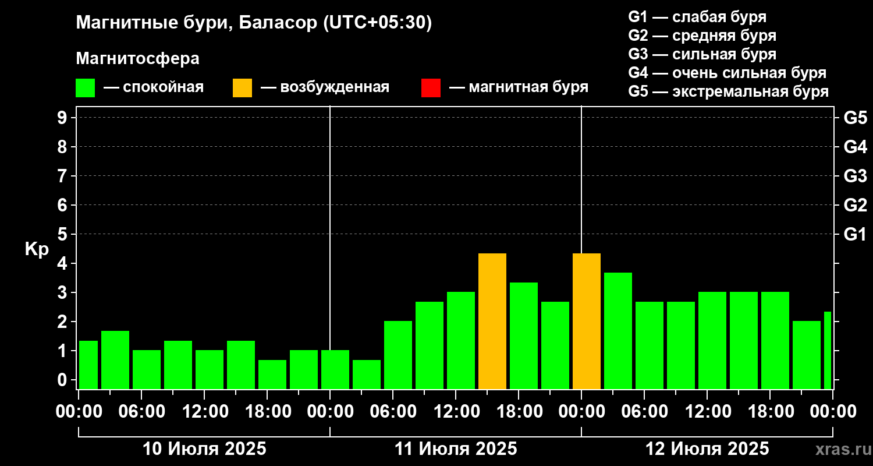Click the right-axis 'G5' storm level label
Image resolution: width=873 pixels, height=466 pixels.
tap(855, 118)
